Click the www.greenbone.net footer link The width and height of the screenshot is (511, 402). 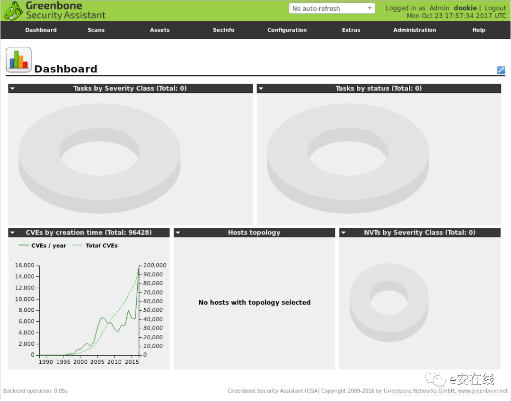click(x=483, y=391)
